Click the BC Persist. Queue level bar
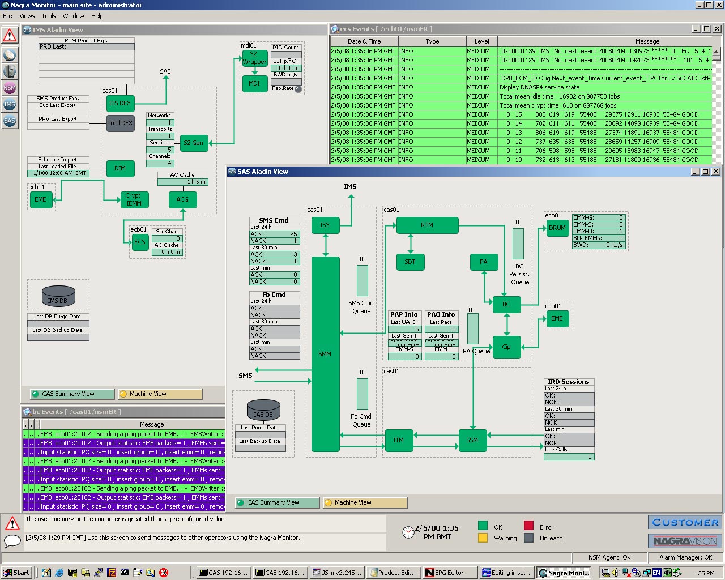 (518, 244)
